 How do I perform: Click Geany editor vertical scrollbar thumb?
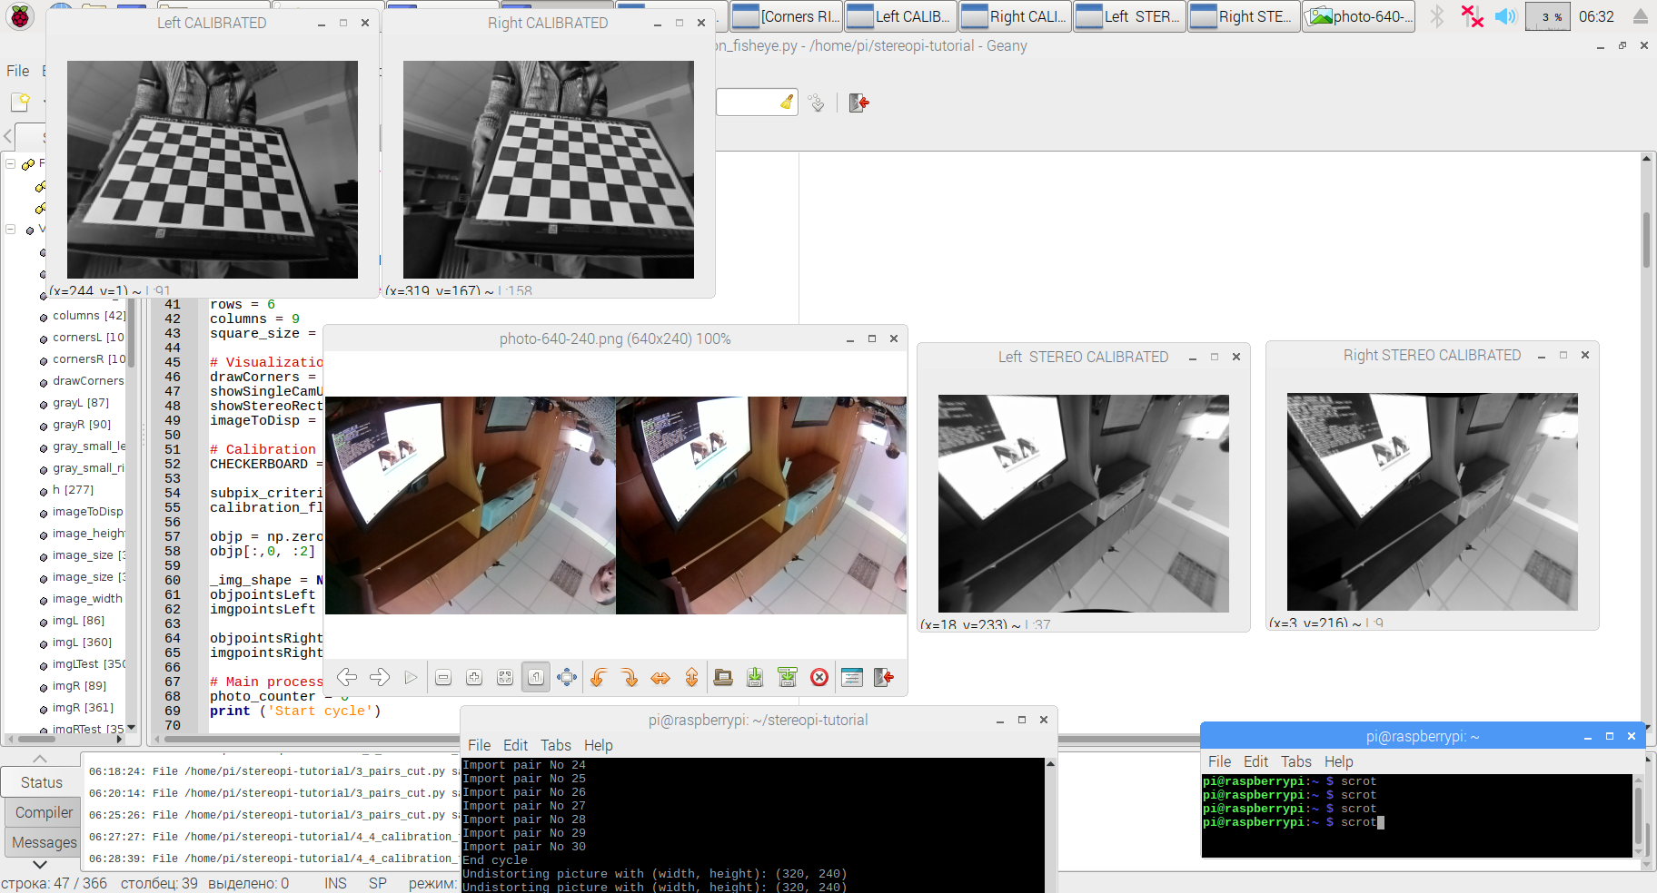coord(1646,240)
